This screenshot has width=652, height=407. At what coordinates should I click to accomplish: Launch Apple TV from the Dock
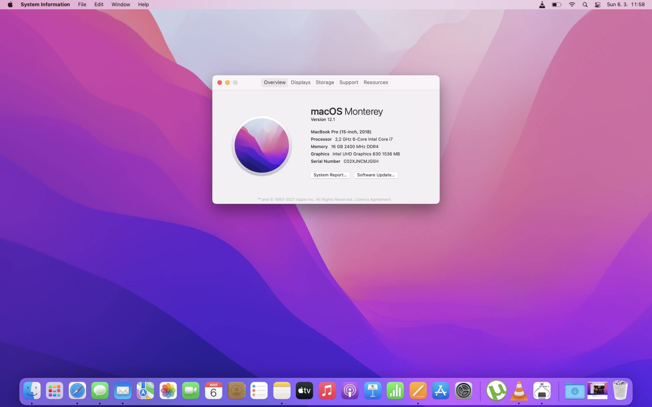(304, 390)
